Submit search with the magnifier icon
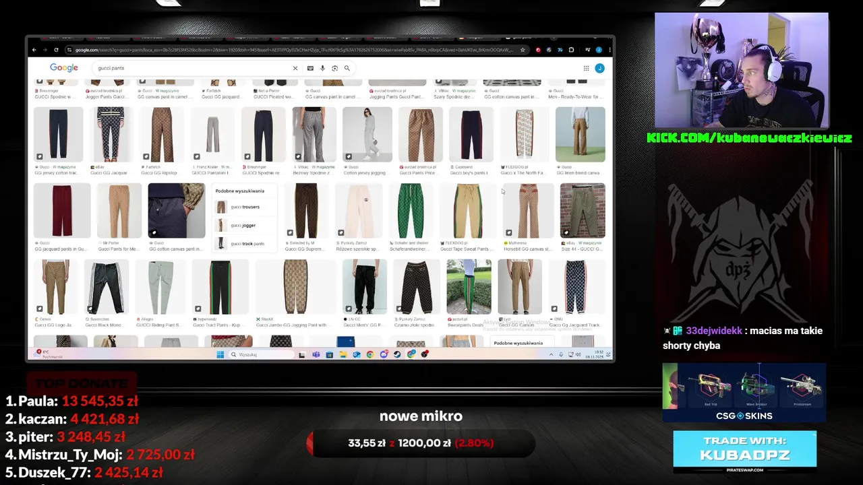Image resolution: width=863 pixels, height=485 pixels. (x=347, y=68)
